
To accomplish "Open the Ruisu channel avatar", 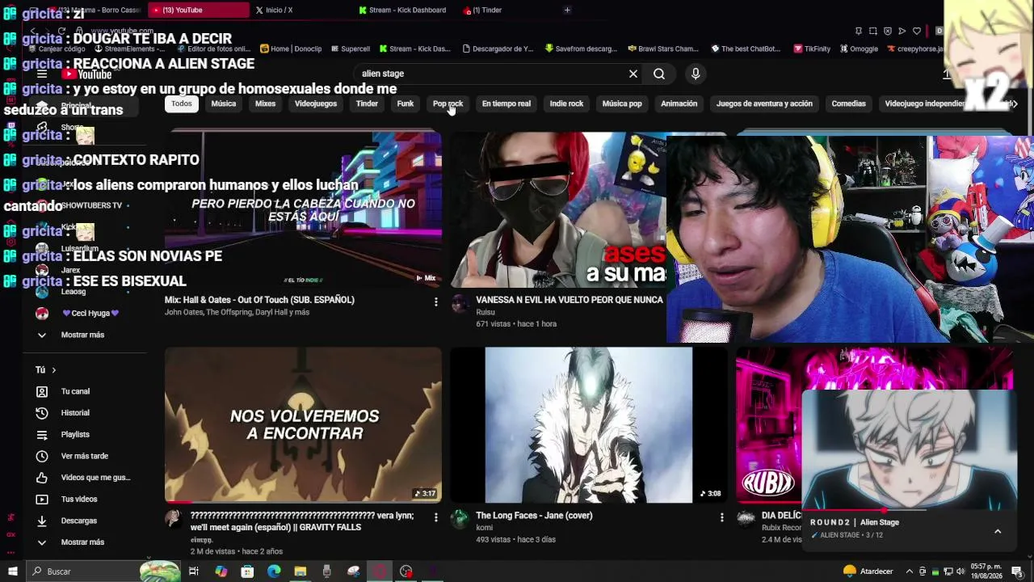I will (460, 303).
